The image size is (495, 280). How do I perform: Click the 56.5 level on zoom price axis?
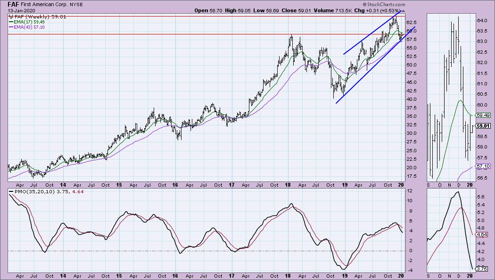click(x=481, y=178)
